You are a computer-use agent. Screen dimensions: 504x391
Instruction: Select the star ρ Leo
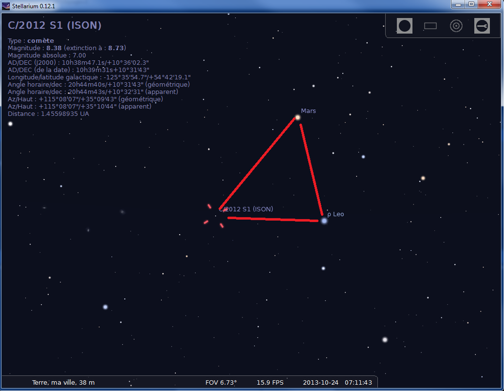324,221
